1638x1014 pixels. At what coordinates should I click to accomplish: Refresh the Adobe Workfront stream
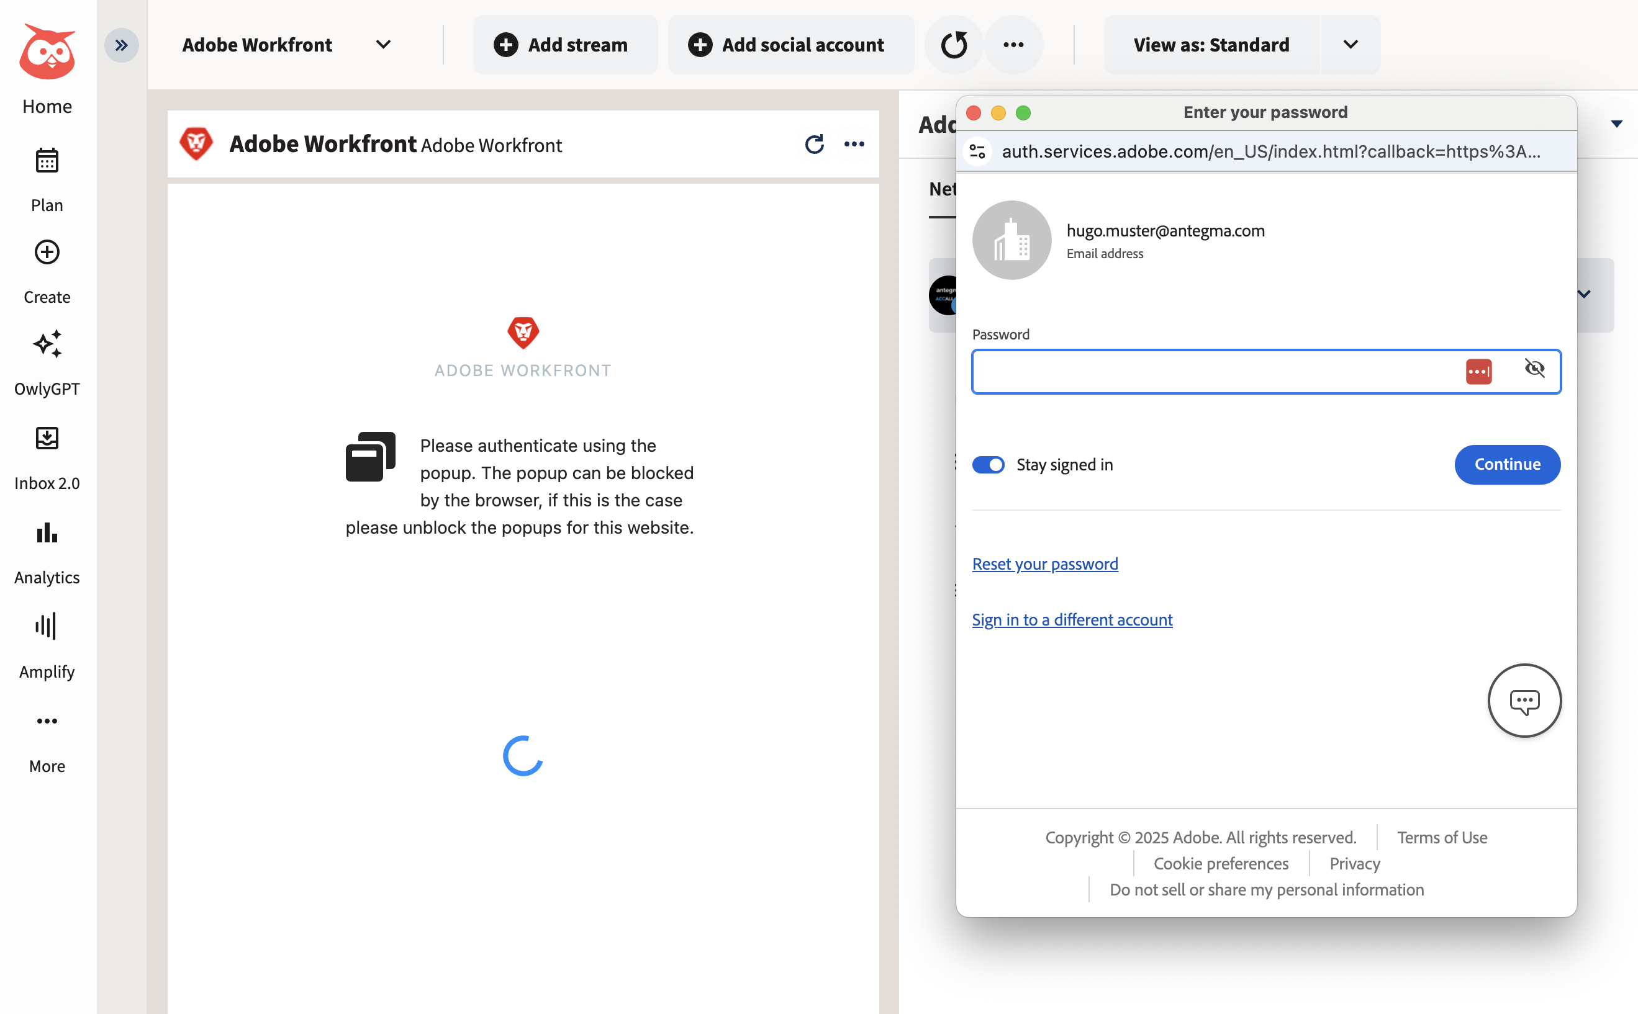pyautogui.click(x=815, y=144)
